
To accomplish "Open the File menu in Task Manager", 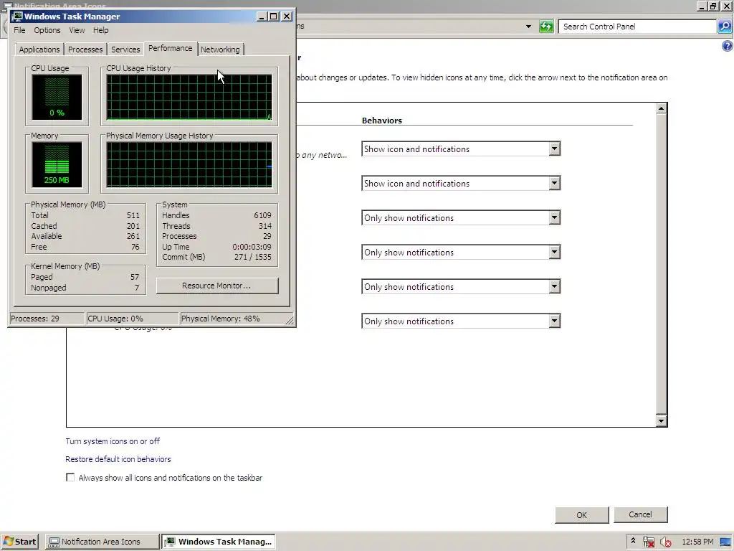I will click(x=19, y=30).
